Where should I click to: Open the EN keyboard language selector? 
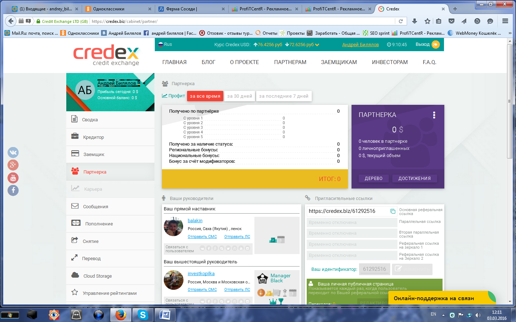tap(433, 314)
